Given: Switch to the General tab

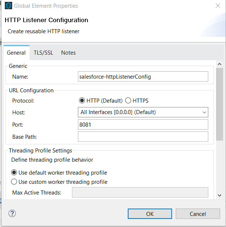Looking at the screenshot, I should (16, 53).
